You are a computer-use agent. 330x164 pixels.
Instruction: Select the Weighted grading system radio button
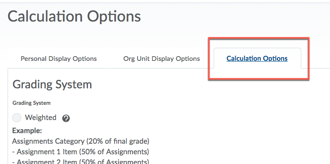point(16,118)
